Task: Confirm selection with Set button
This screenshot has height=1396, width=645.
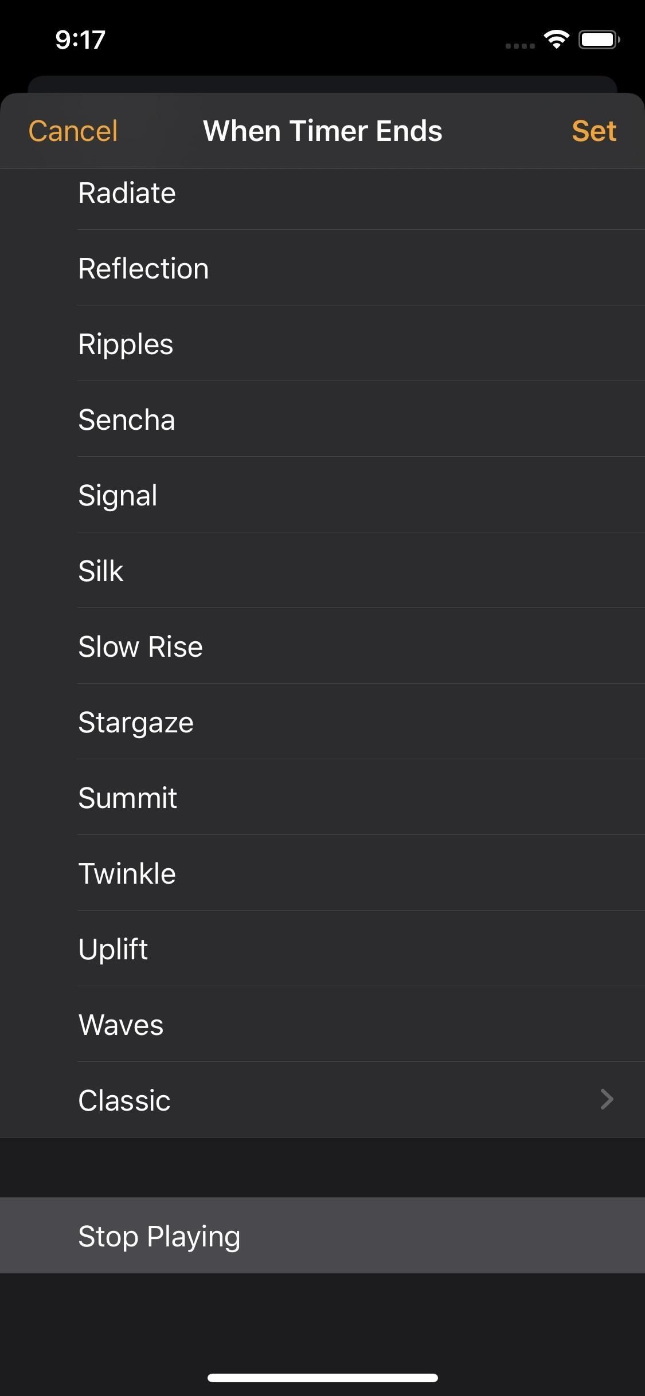Action: pyautogui.click(x=593, y=131)
